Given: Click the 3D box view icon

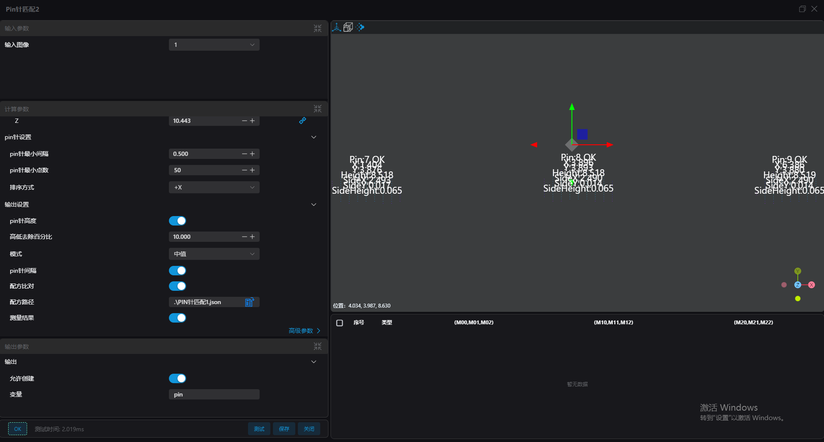Looking at the screenshot, I should [348, 27].
